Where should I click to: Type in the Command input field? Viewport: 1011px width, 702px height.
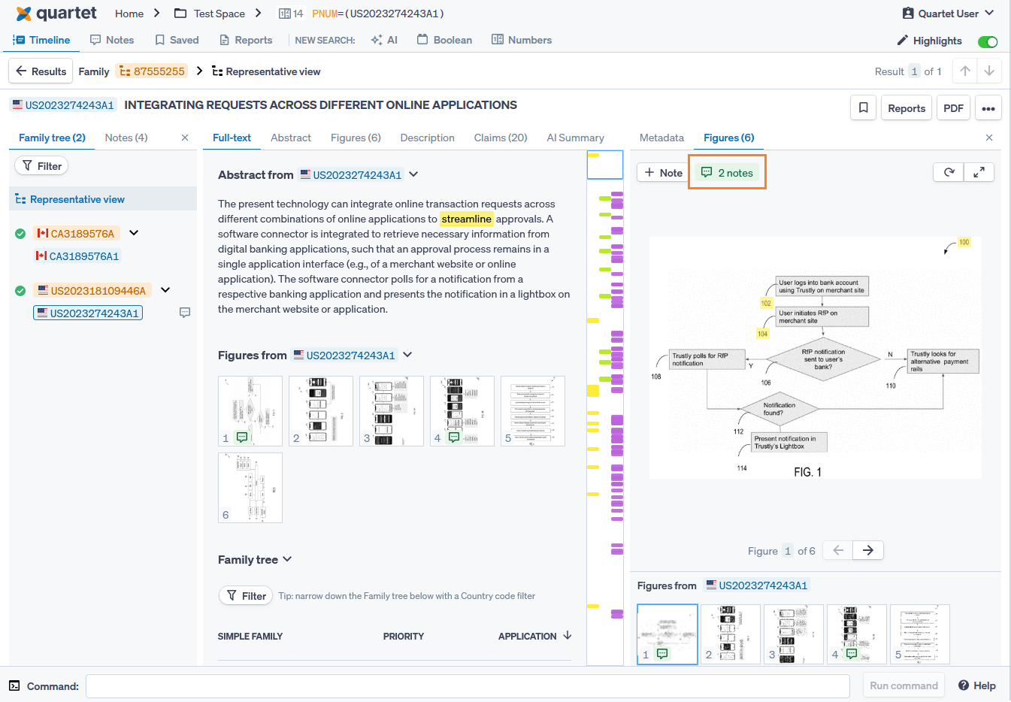click(x=467, y=685)
